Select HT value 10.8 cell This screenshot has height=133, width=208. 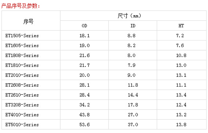(181, 55)
